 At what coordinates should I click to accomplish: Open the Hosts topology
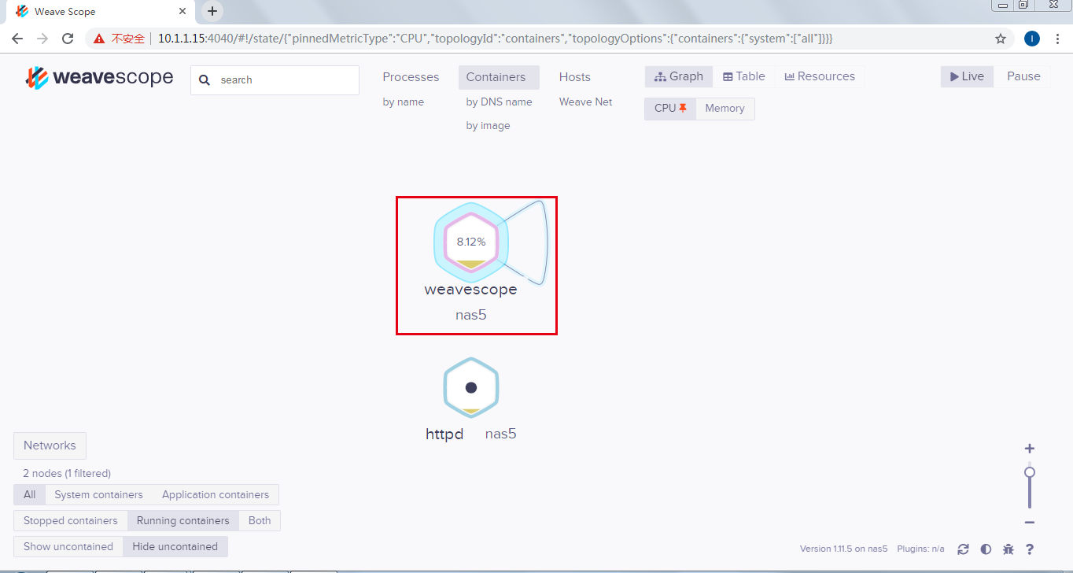coord(575,77)
